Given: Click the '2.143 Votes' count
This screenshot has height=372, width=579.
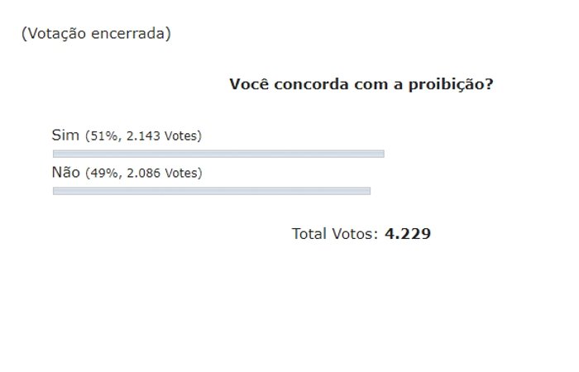Looking at the screenshot, I should (x=161, y=136).
